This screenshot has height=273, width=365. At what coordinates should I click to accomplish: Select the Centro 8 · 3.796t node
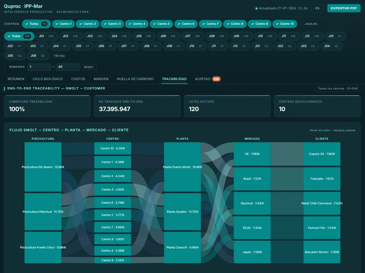click(x=113, y=203)
